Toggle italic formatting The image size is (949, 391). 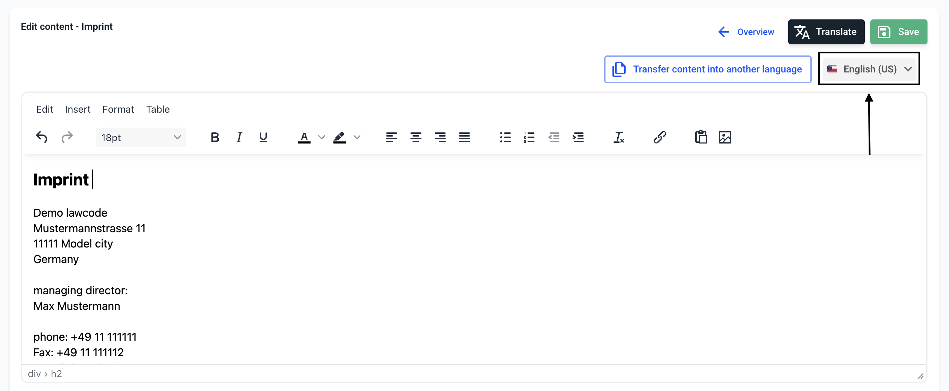tap(239, 137)
